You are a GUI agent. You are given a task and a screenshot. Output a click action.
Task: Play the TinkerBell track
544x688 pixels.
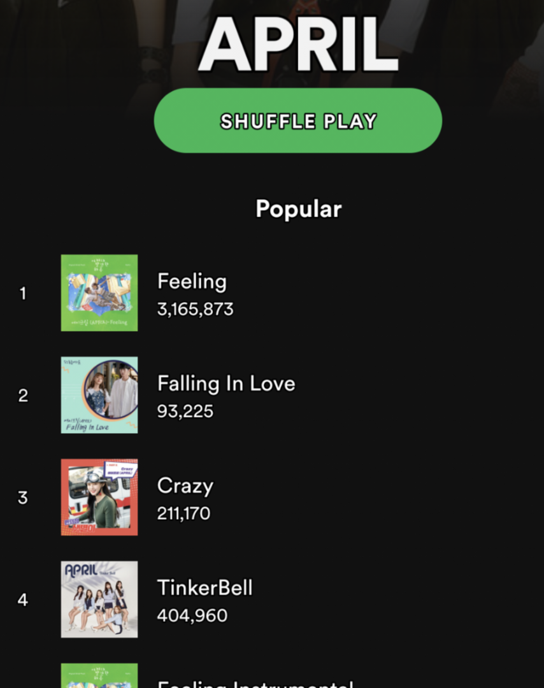[x=205, y=588]
